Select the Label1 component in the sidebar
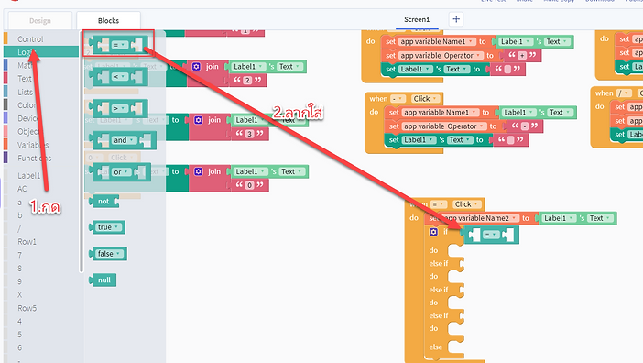The image size is (643, 363). pos(28,176)
